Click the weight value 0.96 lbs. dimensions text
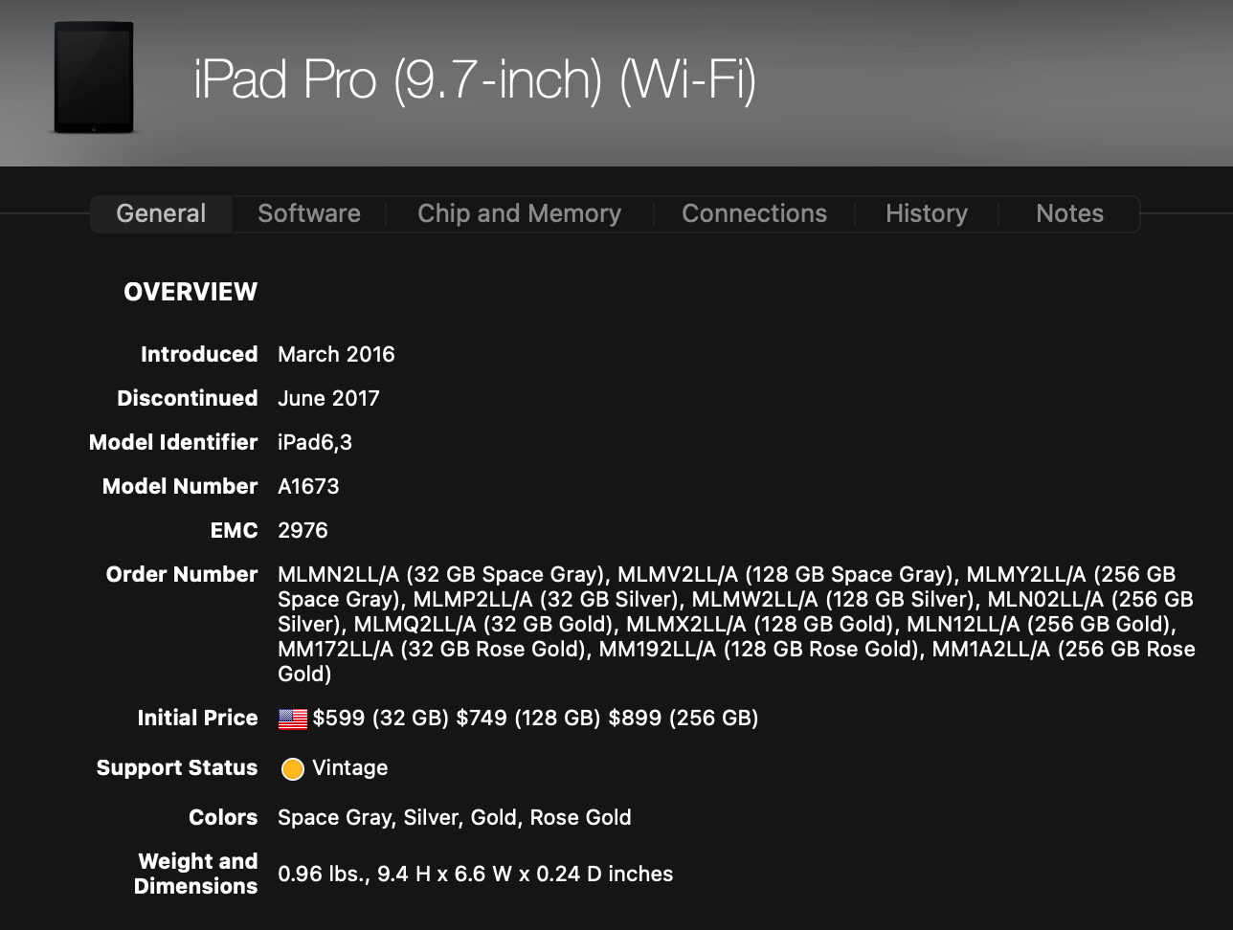The image size is (1233, 930). [476, 874]
